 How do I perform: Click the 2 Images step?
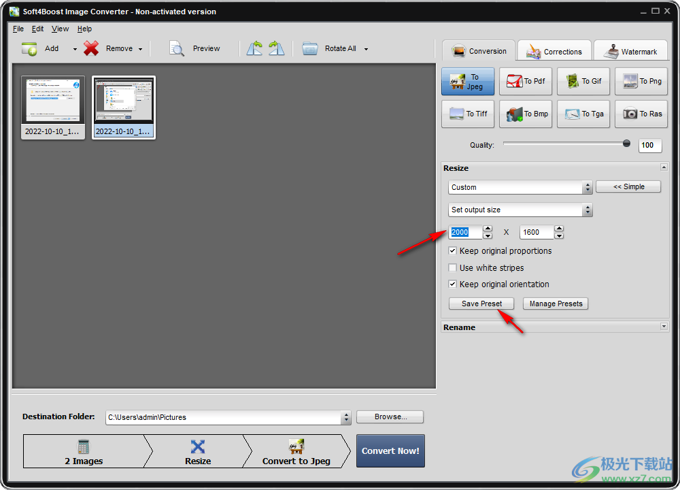[x=84, y=451]
